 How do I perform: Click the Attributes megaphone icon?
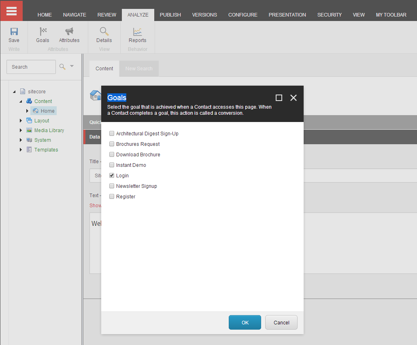[x=69, y=32]
